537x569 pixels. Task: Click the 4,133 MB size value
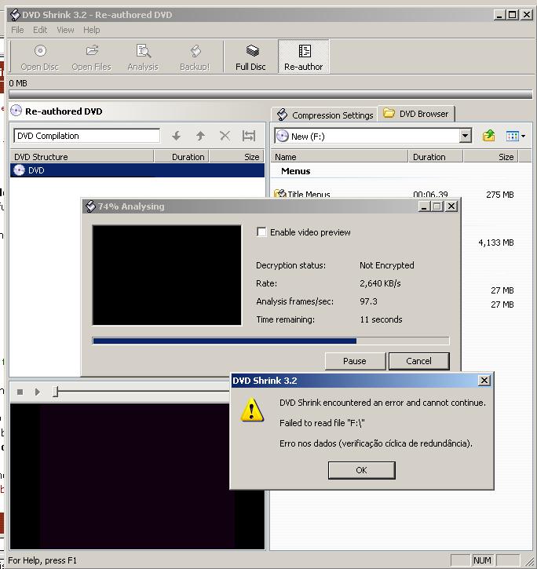pos(496,243)
